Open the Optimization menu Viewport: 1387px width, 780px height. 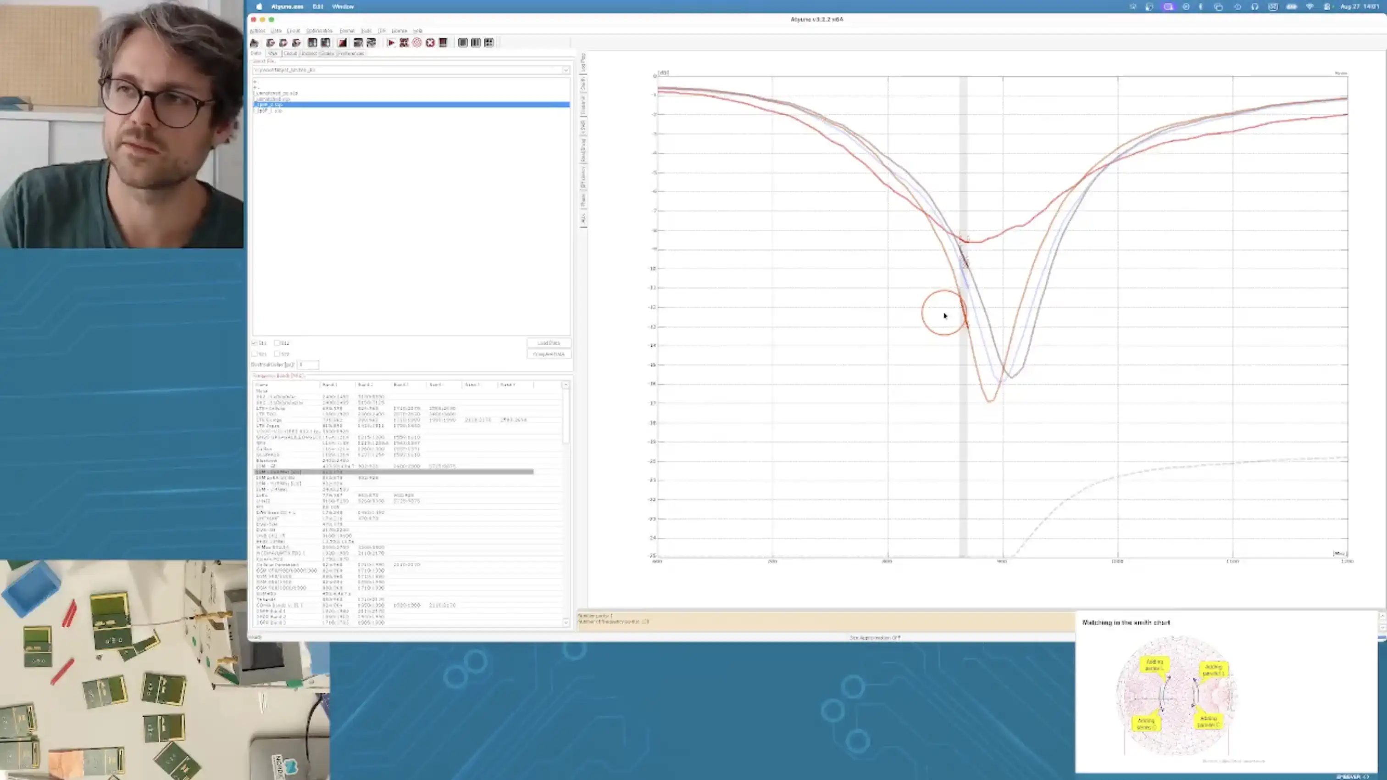pos(319,31)
